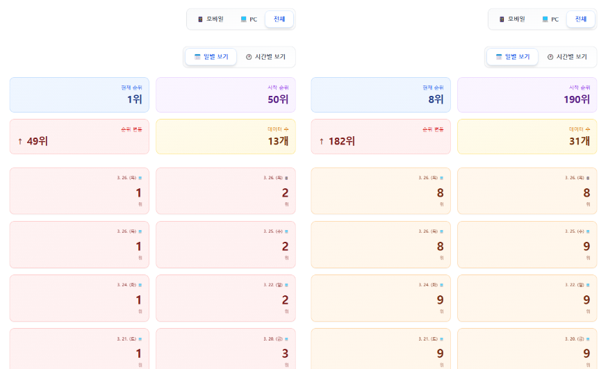608x369 pixels.
Task: Click the PC icon on the 3. 22. (일) 9위 card
Action: [588, 285]
